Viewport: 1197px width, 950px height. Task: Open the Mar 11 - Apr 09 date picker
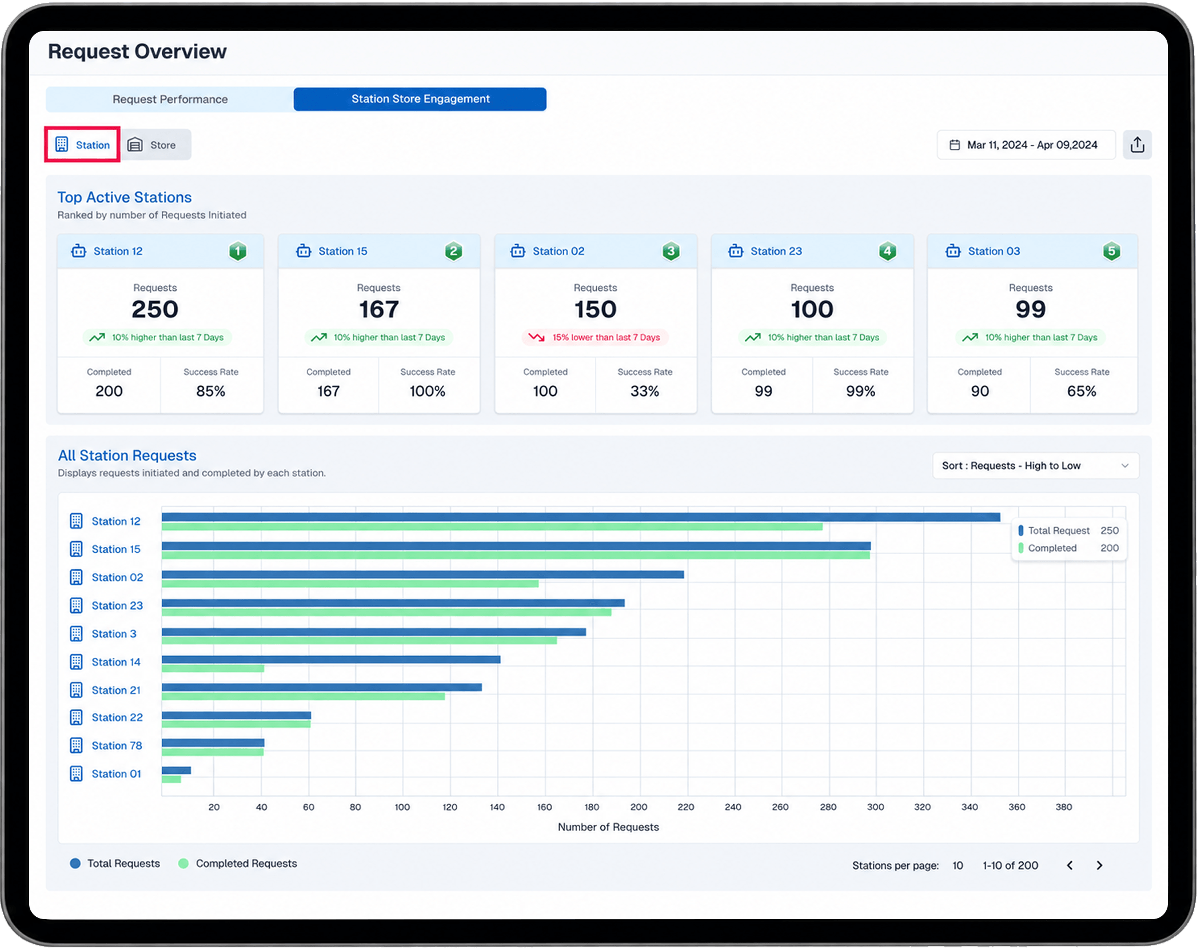pos(1026,145)
